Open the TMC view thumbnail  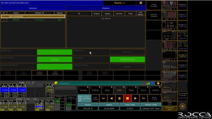(x=170, y=36)
